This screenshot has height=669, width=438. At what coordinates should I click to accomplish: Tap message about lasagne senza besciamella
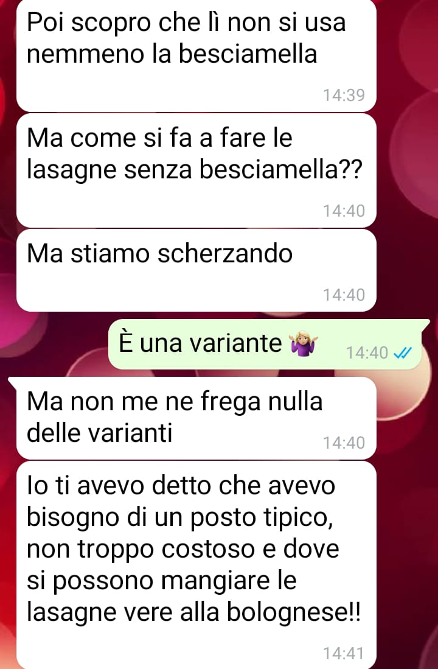coord(196,170)
